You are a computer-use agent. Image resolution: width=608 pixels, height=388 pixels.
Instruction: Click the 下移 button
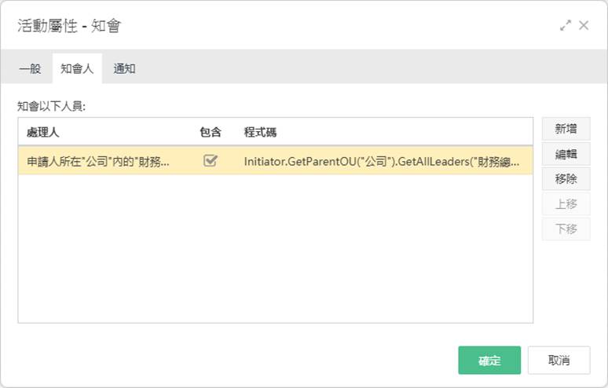(566, 229)
